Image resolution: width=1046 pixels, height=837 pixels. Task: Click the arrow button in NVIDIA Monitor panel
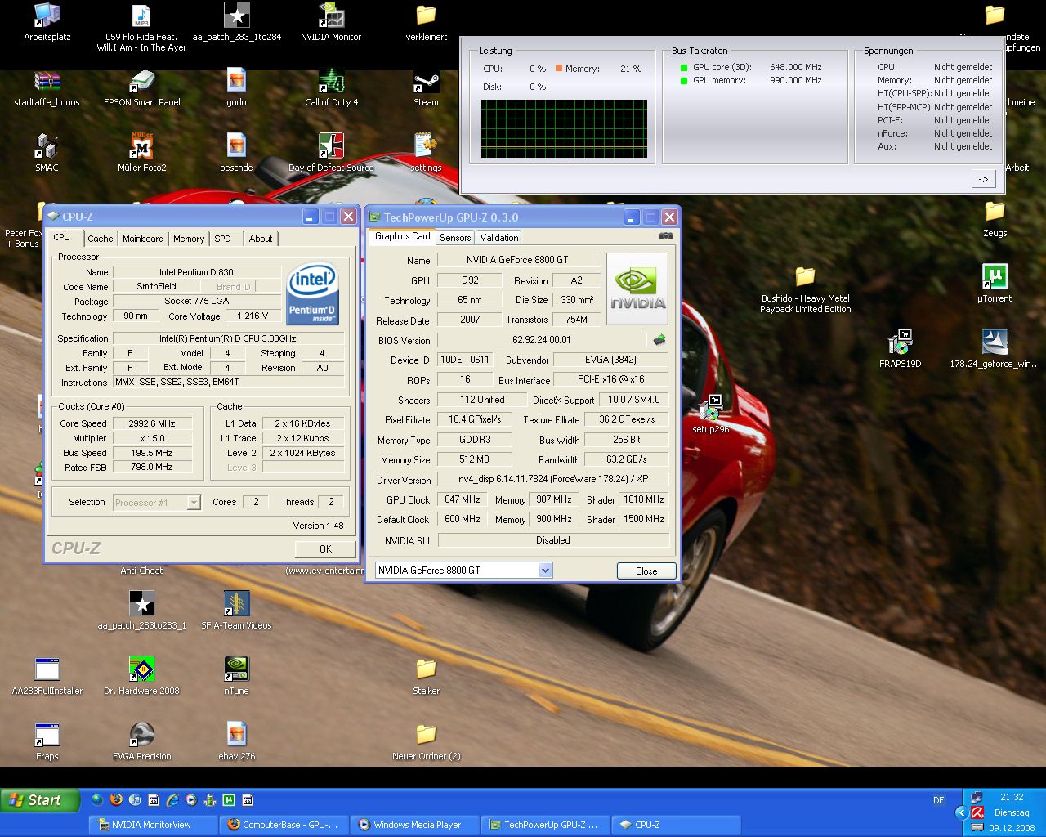pos(983,179)
